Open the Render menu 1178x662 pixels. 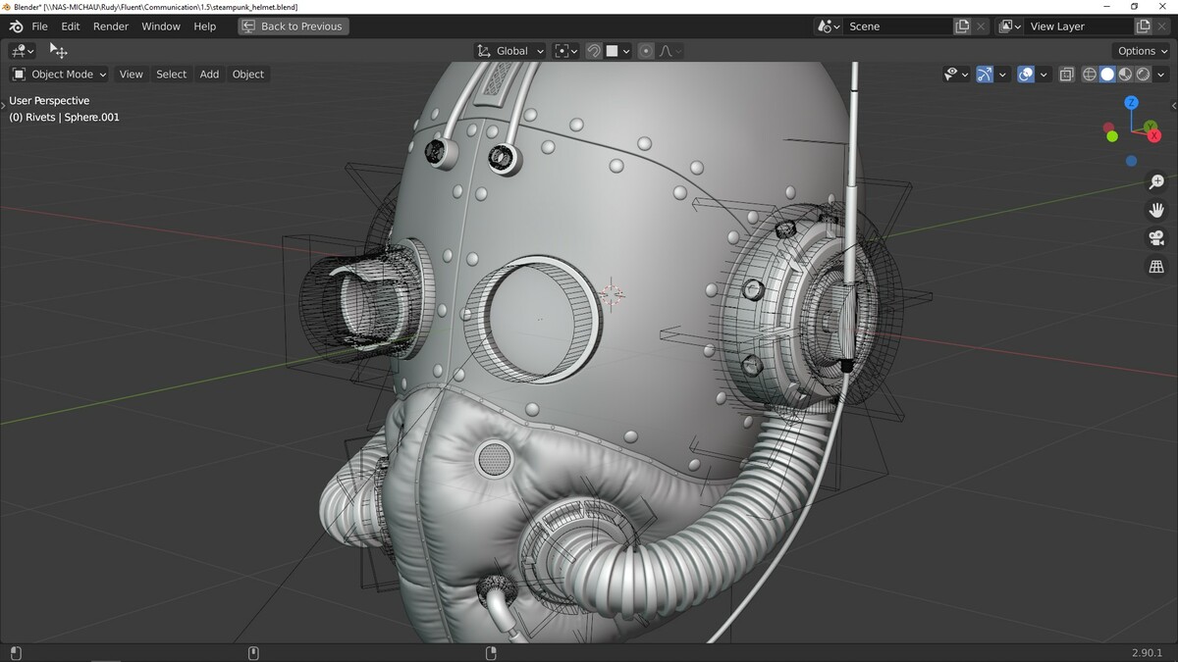(111, 26)
